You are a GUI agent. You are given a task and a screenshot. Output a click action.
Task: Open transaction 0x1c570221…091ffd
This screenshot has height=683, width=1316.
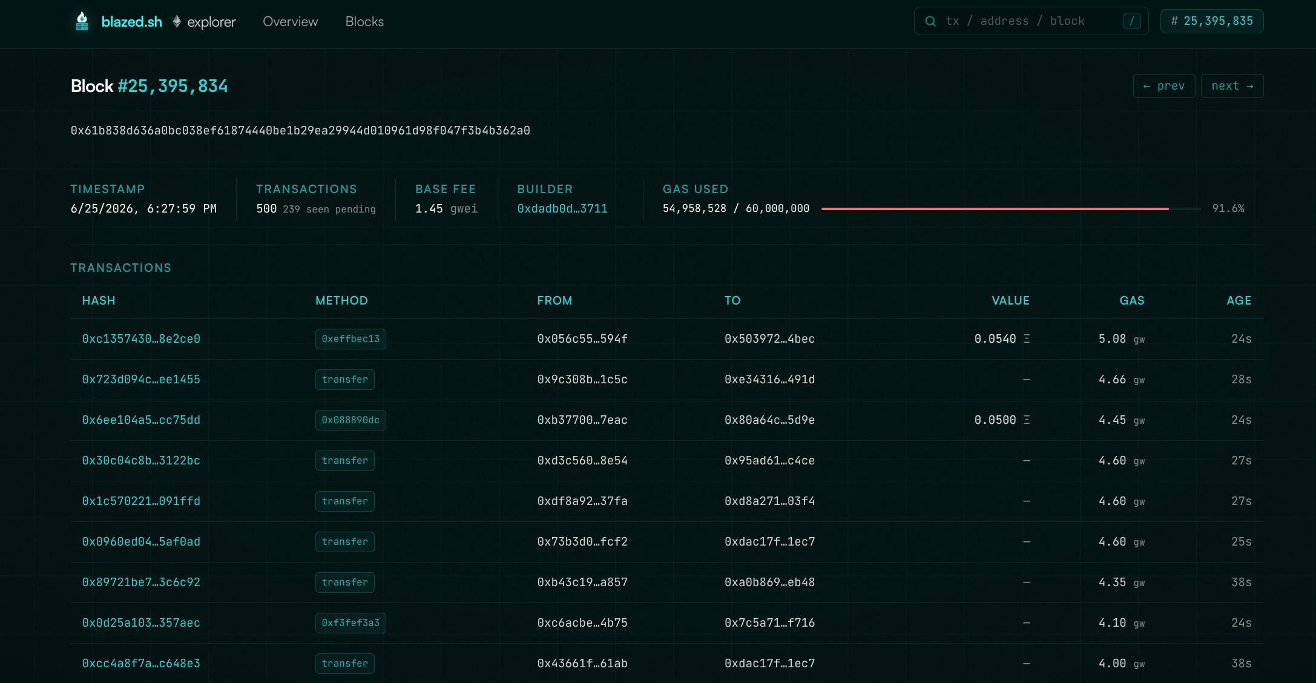[x=141, y=501]
